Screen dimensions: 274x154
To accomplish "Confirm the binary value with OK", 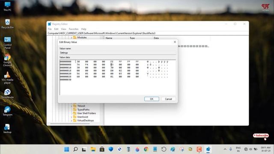I will [x=152, y=99].
